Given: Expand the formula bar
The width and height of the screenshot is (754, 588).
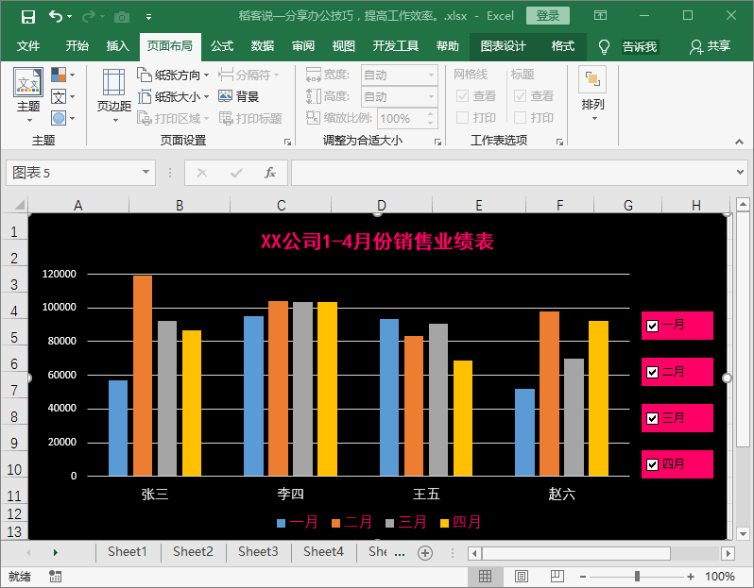Looking at the screenshot, I should 740,172.
